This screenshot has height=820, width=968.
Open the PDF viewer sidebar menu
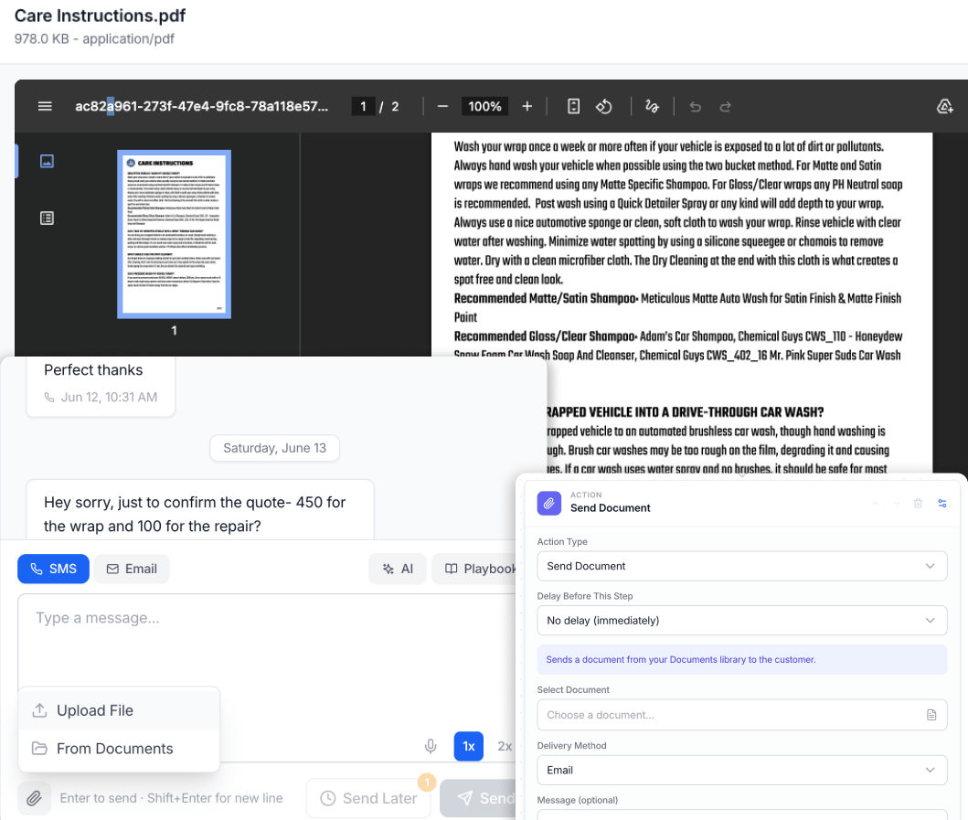[x=45, y=106]
